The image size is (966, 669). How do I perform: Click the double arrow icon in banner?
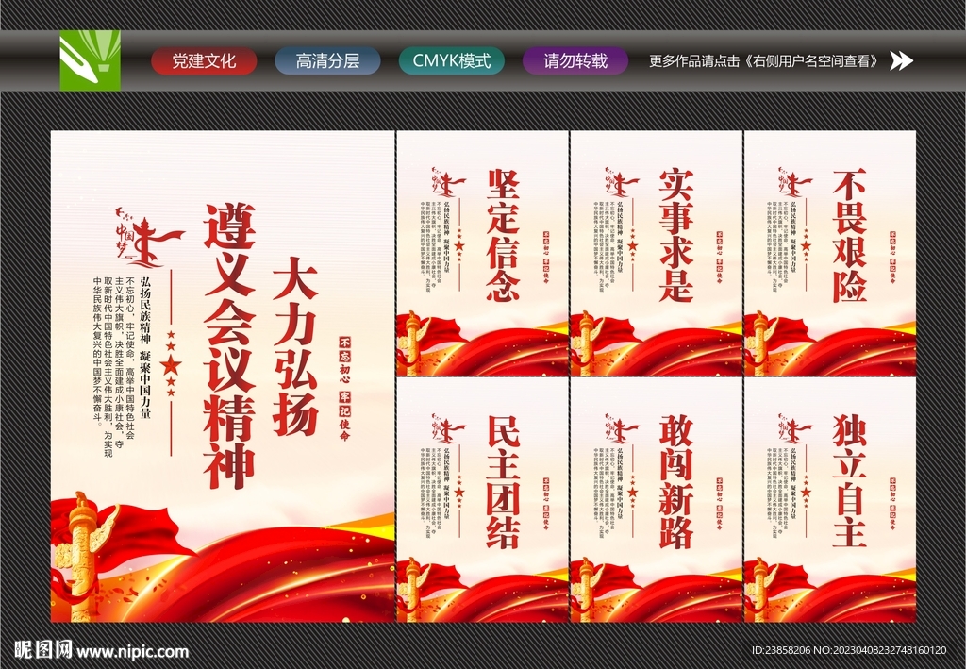(901, 60)
